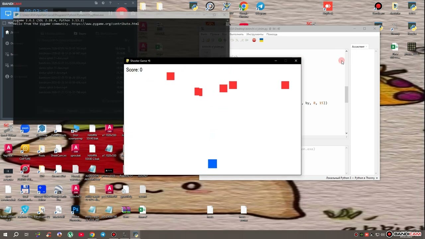Screen dimensions: 425x239
Task: Switch to Chrome on the taskbar
Action: 92,235
